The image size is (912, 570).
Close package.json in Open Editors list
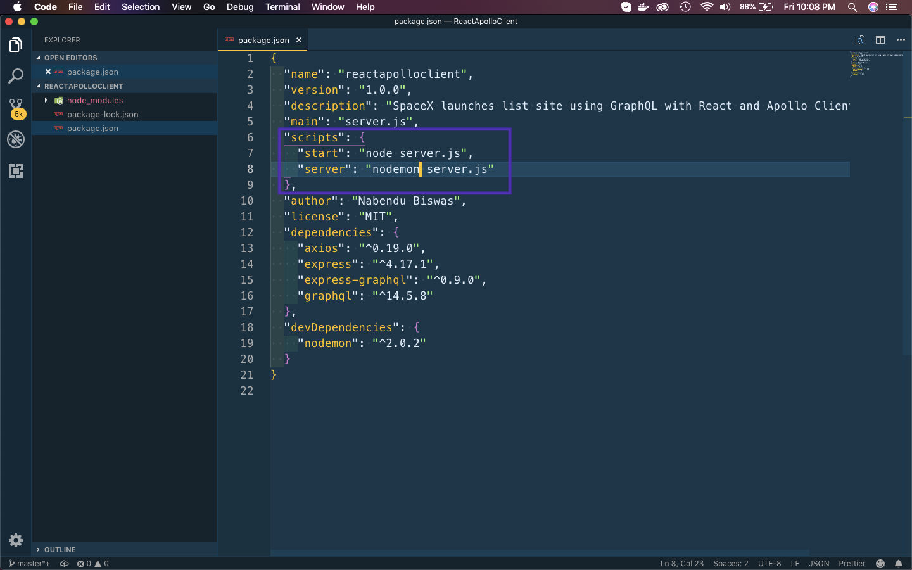[x=48, y=72]
